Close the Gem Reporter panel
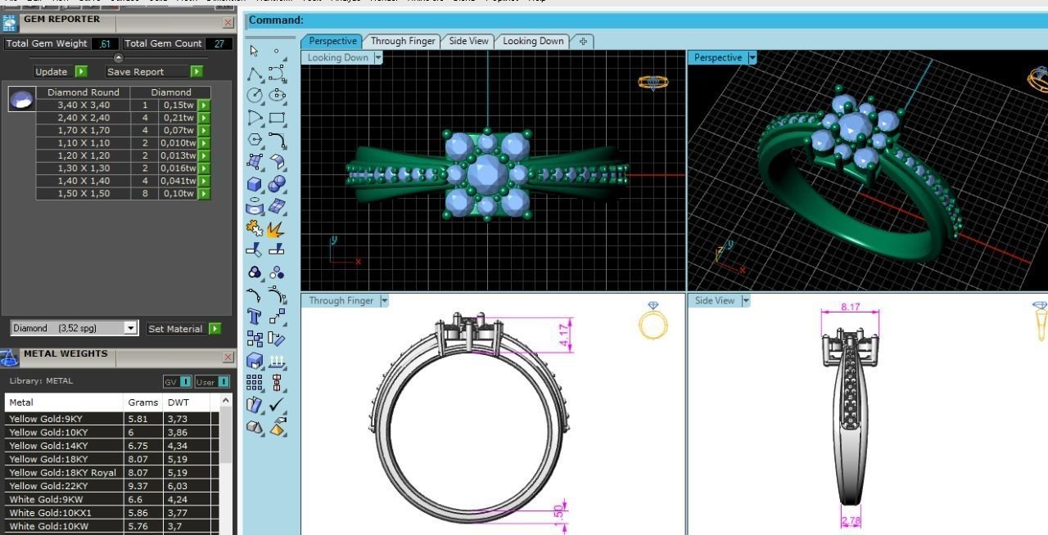1048x535 pixels. tap(228, 23)
